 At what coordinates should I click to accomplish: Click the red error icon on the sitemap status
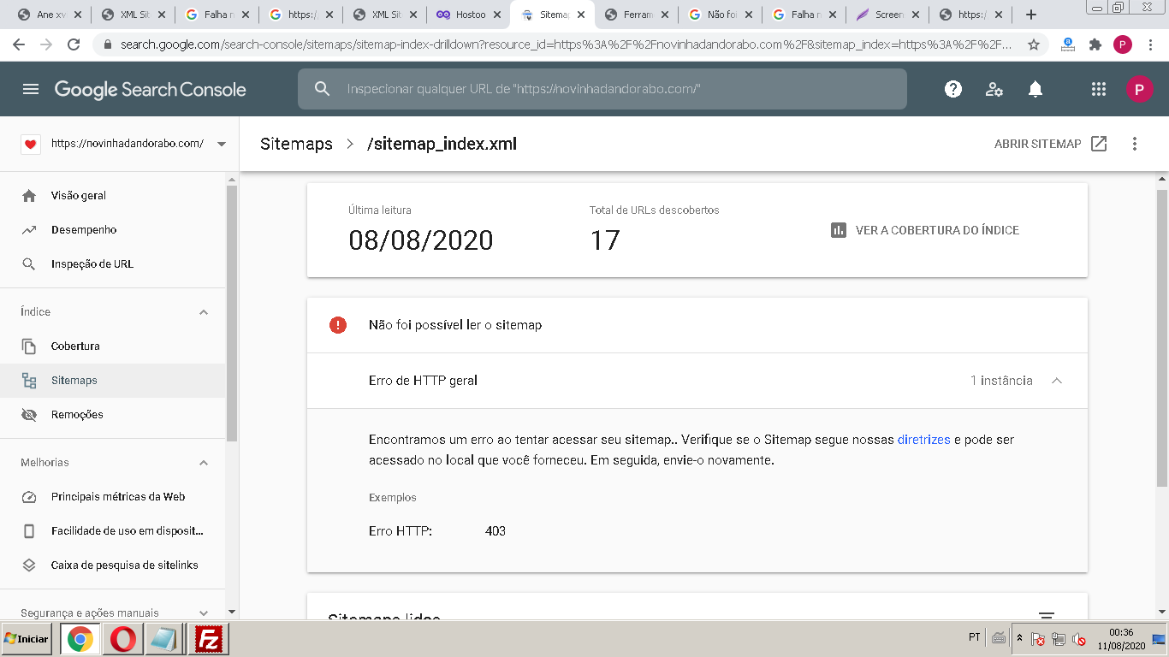[x=338, y=325]
